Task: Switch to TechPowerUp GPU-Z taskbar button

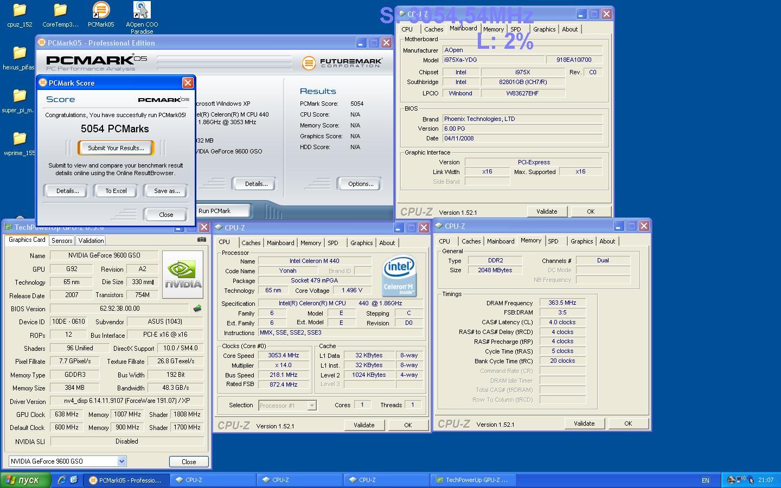Action: pos(472,480)
